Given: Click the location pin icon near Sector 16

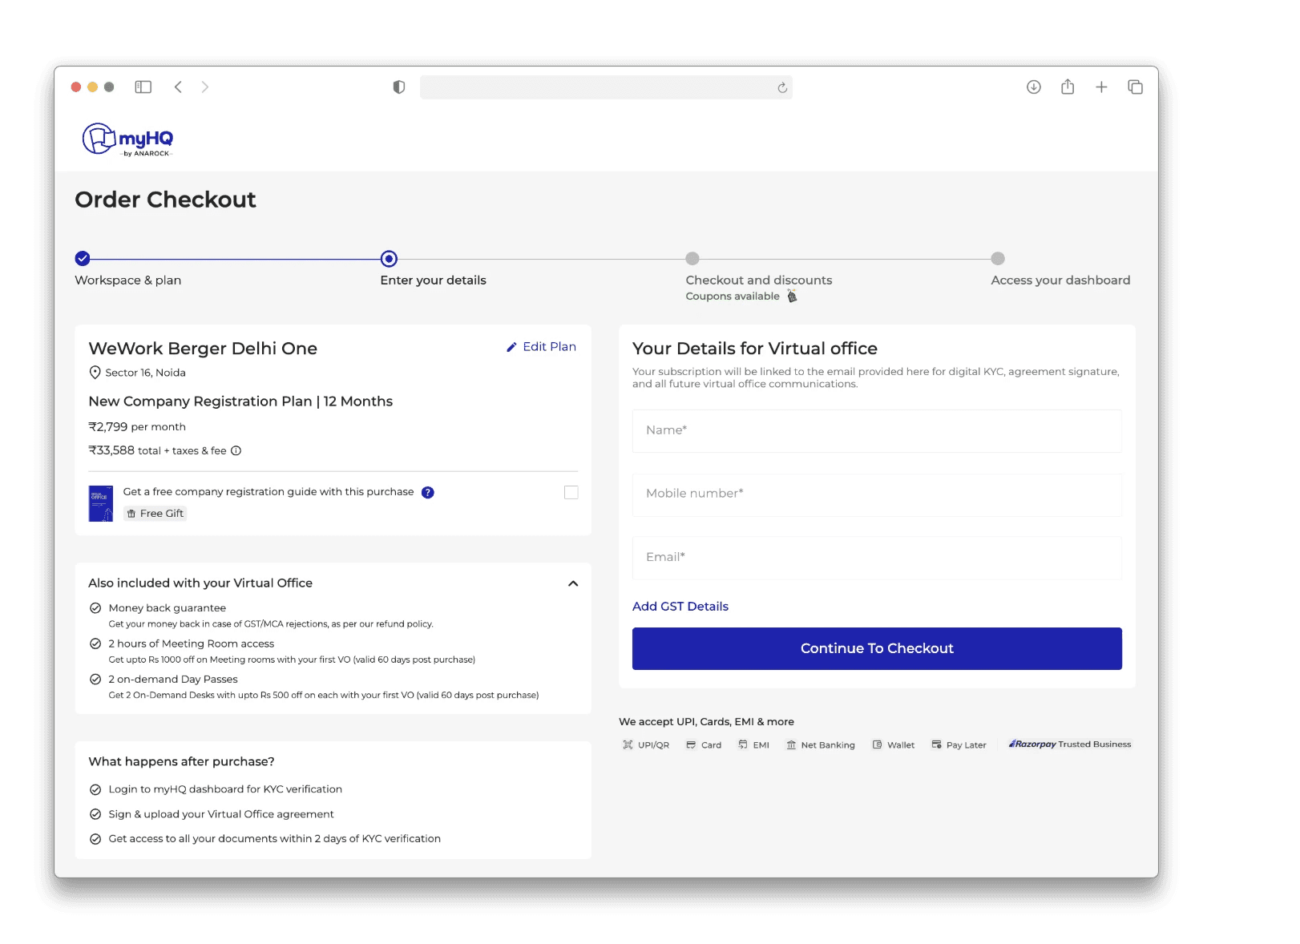Looking at the screenshot, I should tap(95, 373).
